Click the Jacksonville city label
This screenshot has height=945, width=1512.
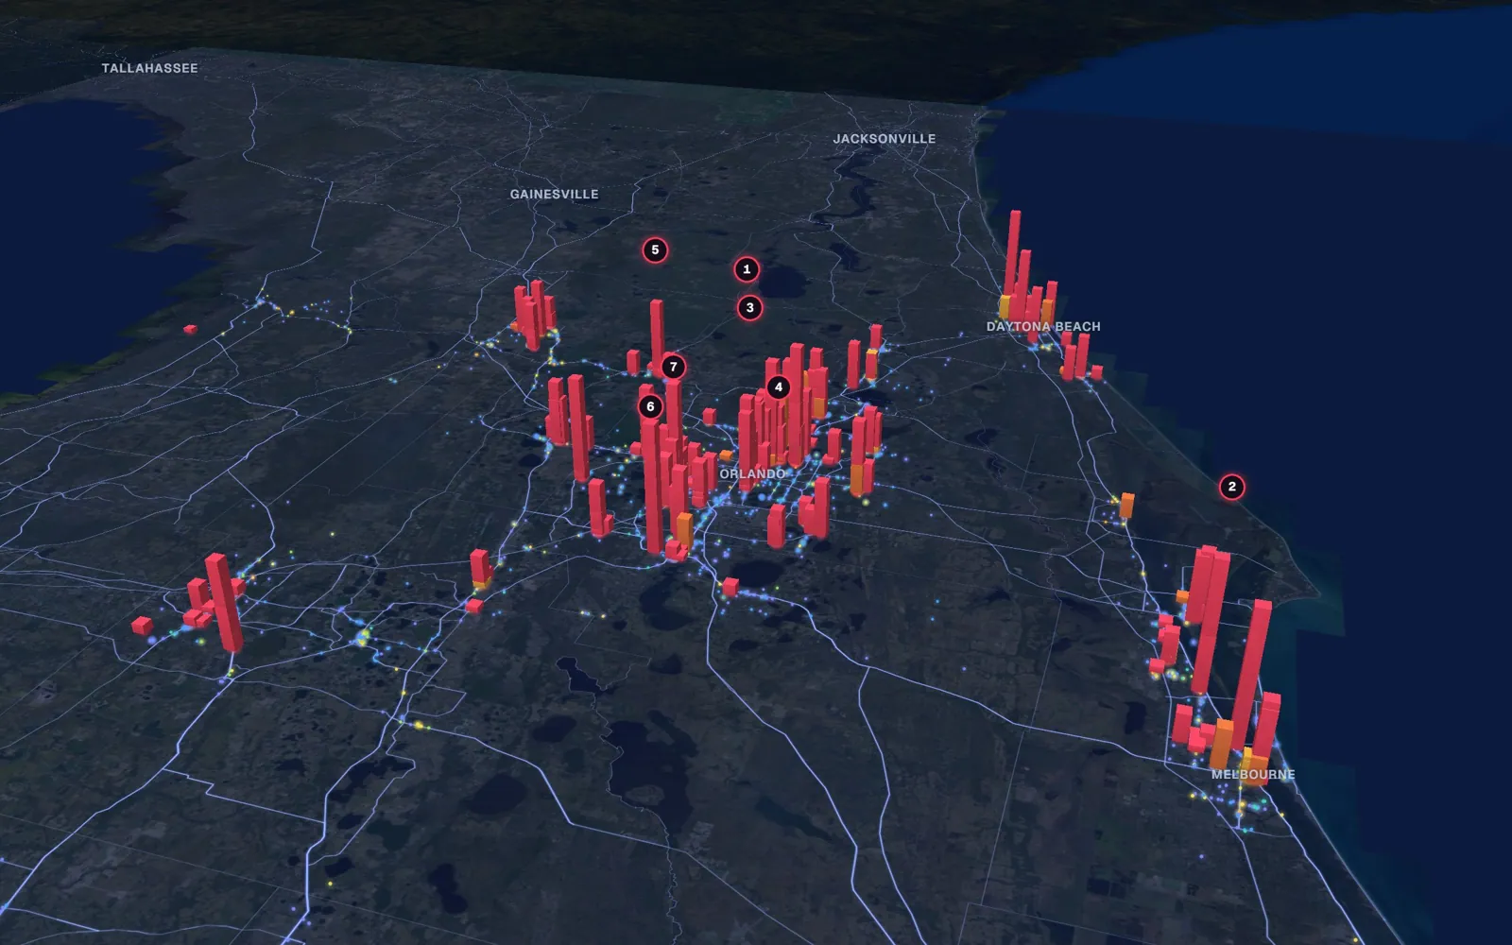coord(885,138)
